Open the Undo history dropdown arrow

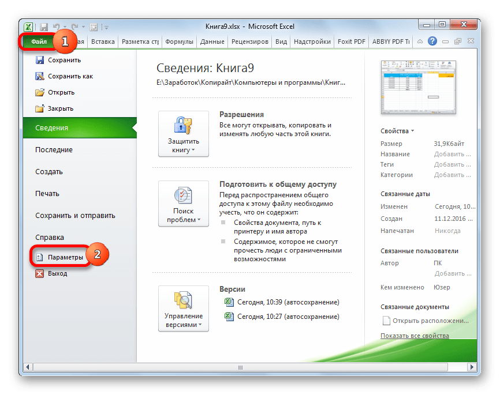click(x=65, y=27)
